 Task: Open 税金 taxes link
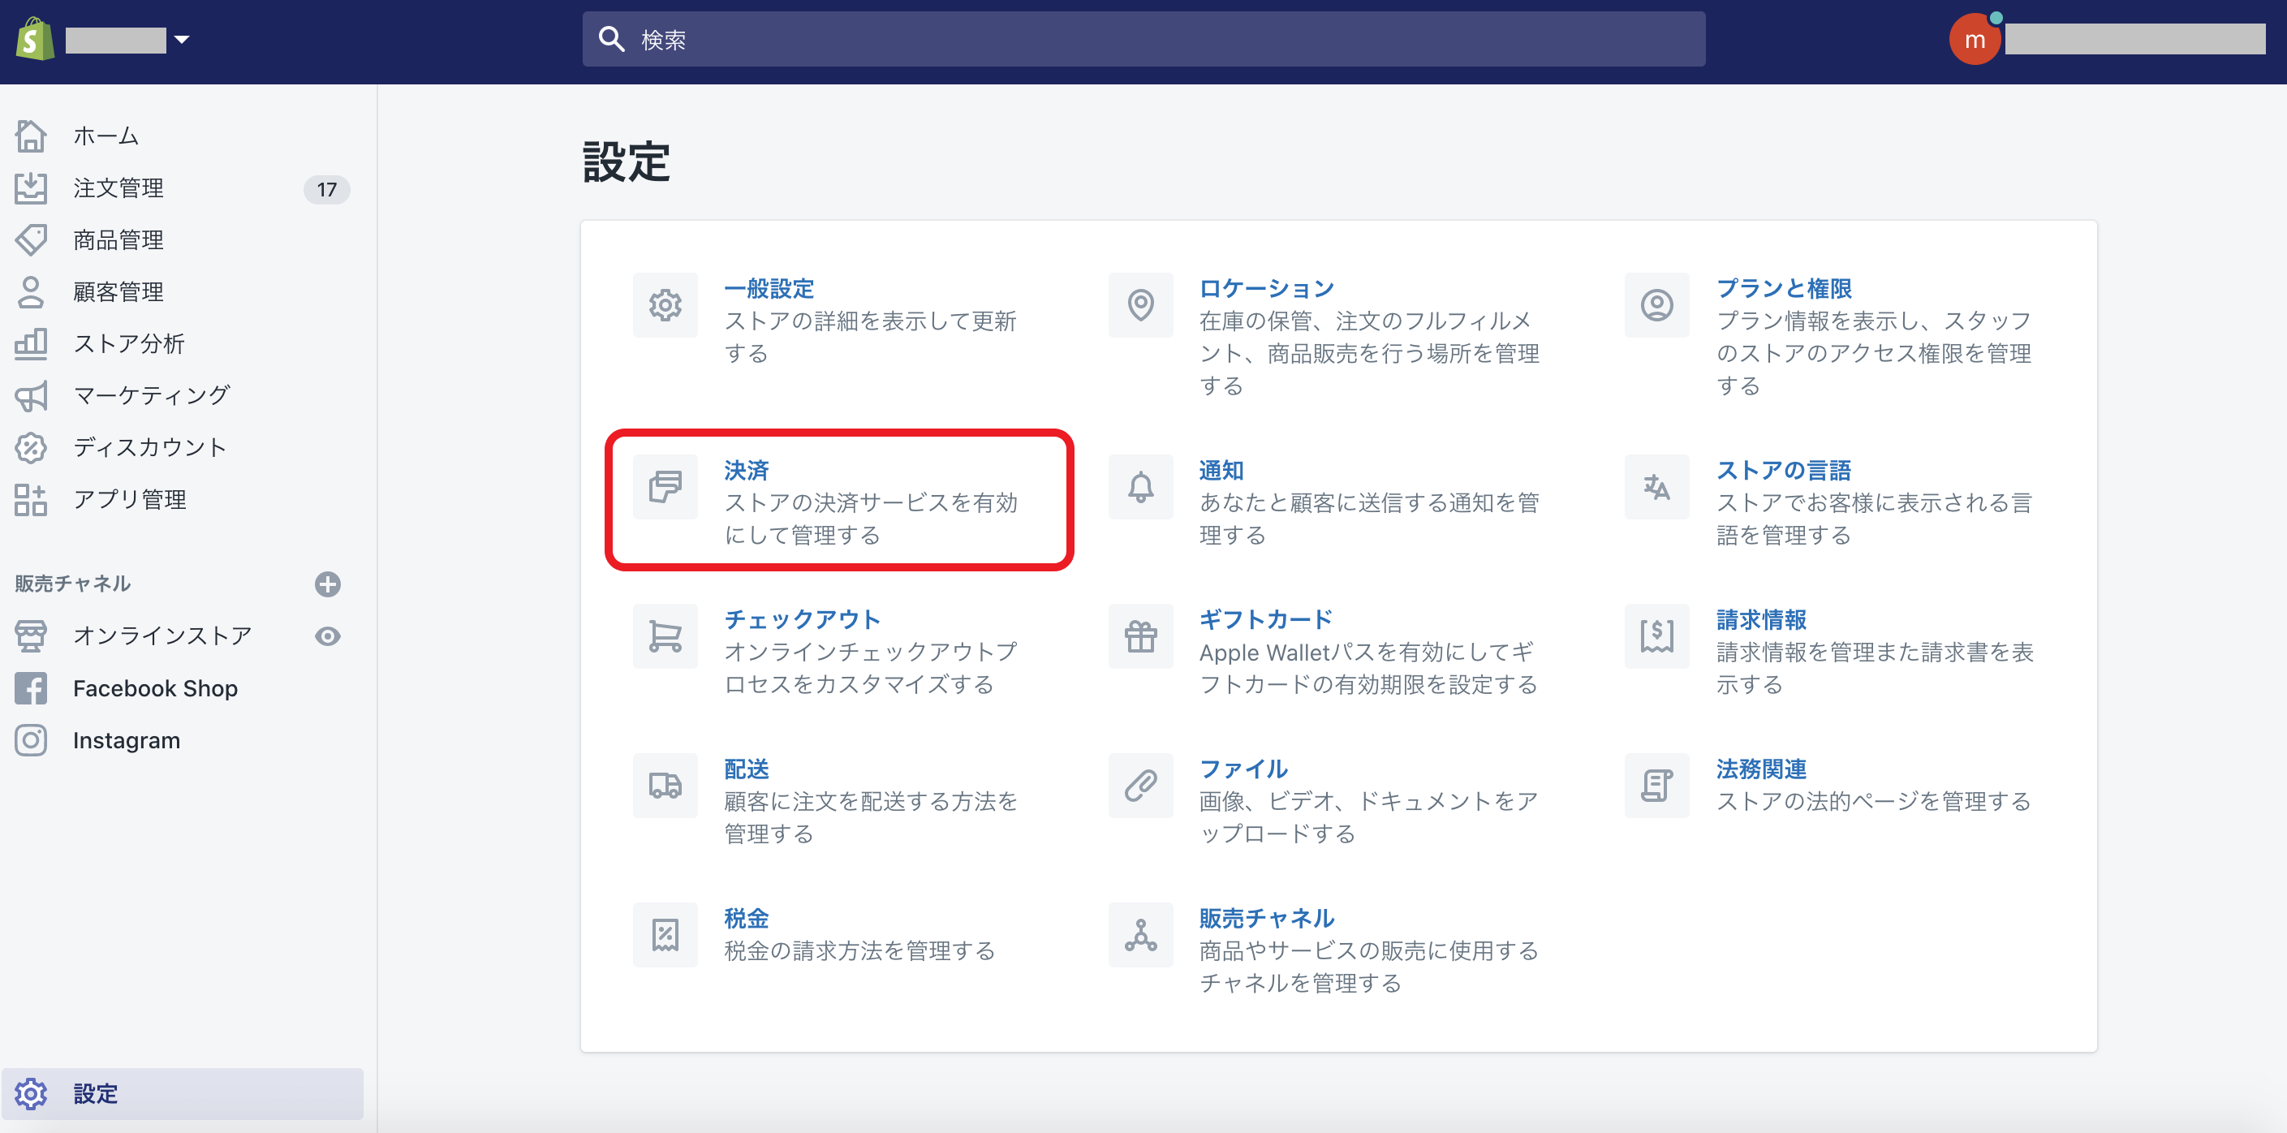point(746,918)
